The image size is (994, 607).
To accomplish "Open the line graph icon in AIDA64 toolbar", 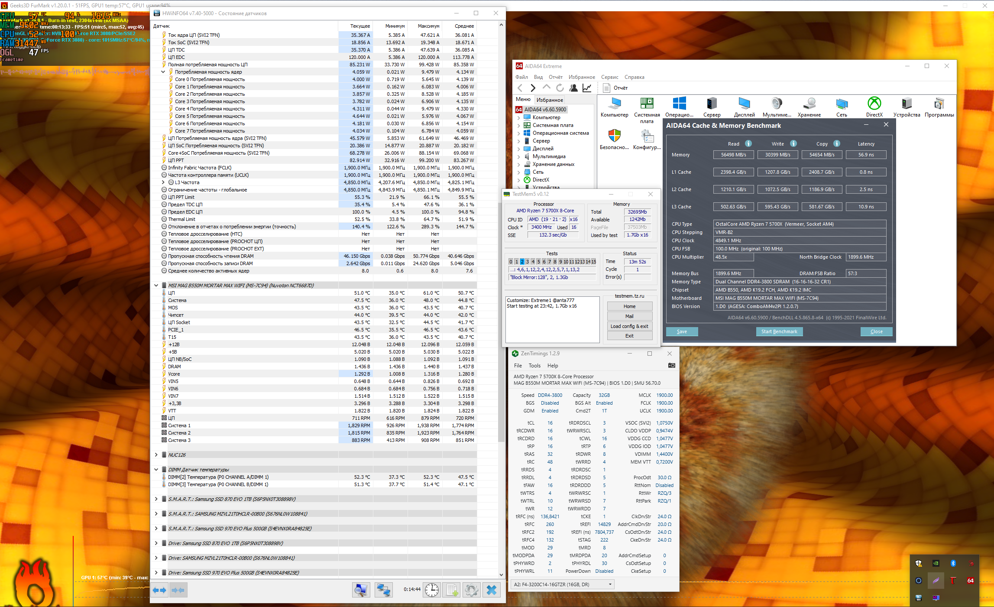I will (x=587, y=88).
